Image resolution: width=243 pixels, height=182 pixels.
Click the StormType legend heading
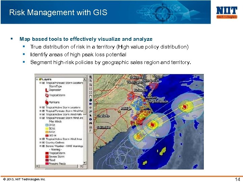55,86
